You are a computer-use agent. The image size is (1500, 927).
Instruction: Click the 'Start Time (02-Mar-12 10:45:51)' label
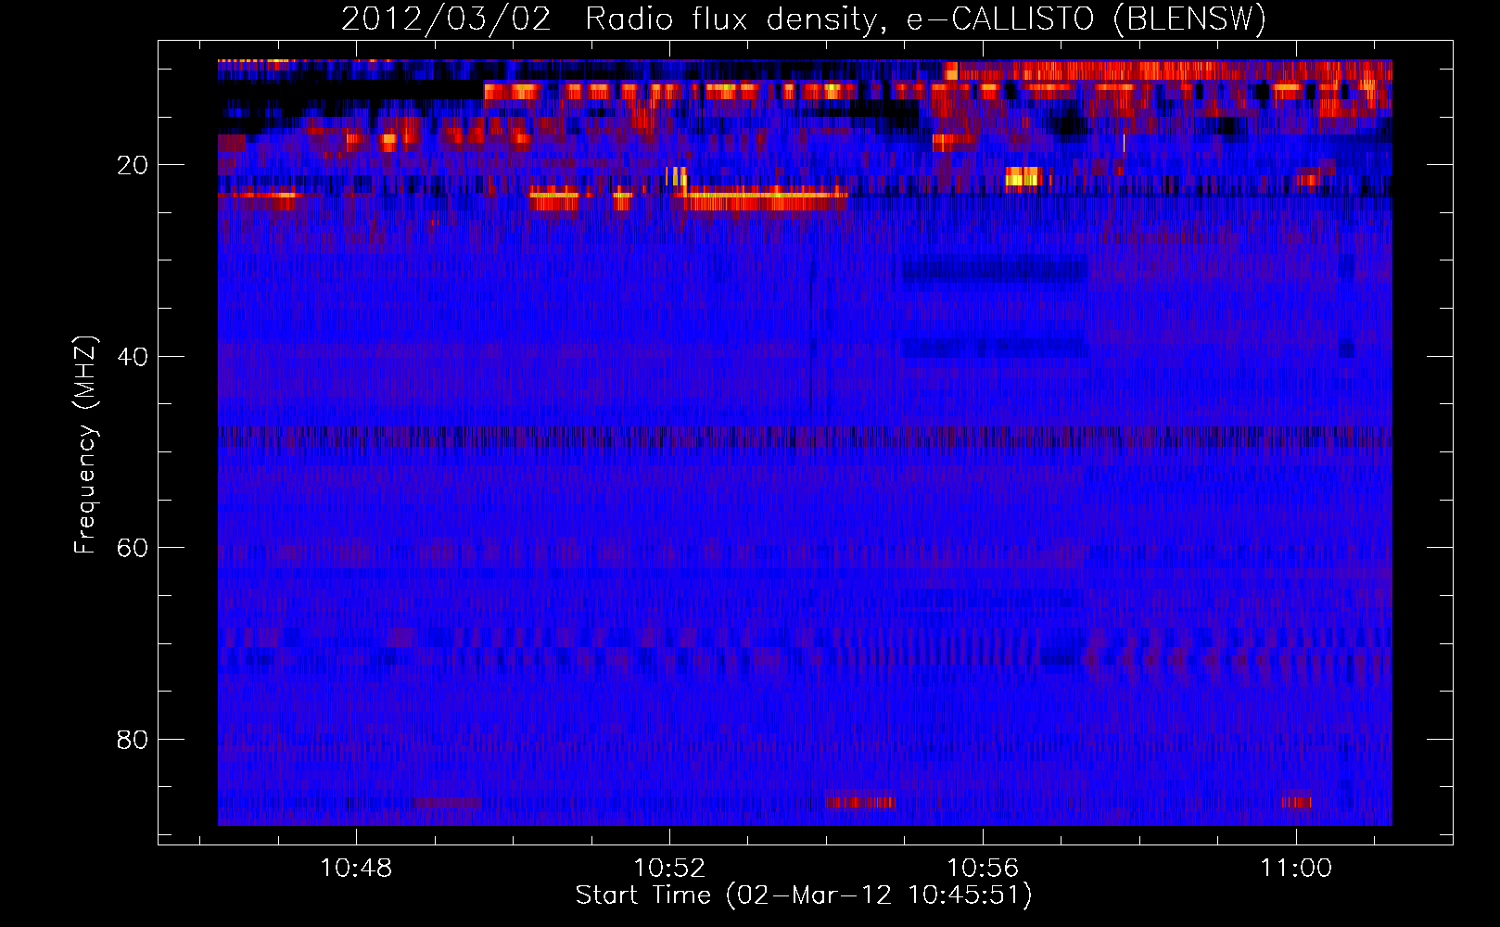tap(804, 895)
